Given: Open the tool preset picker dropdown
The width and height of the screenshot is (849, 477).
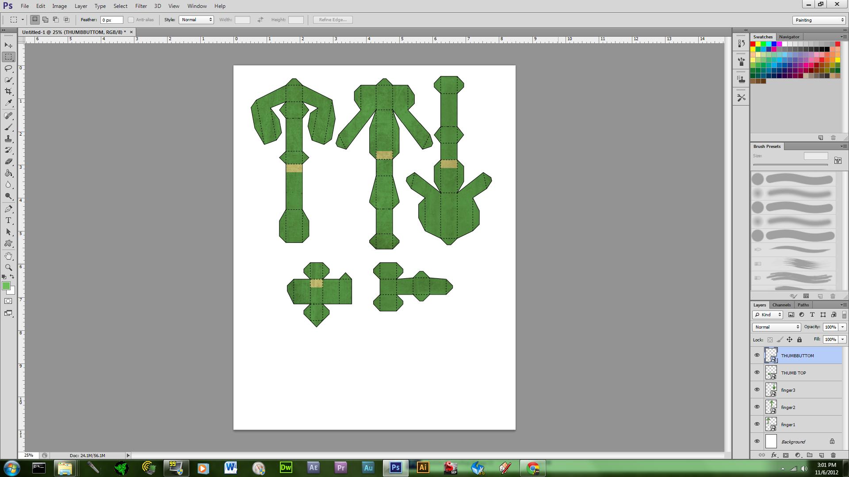Looking at the screenshot, I should (x=17, y=20).
